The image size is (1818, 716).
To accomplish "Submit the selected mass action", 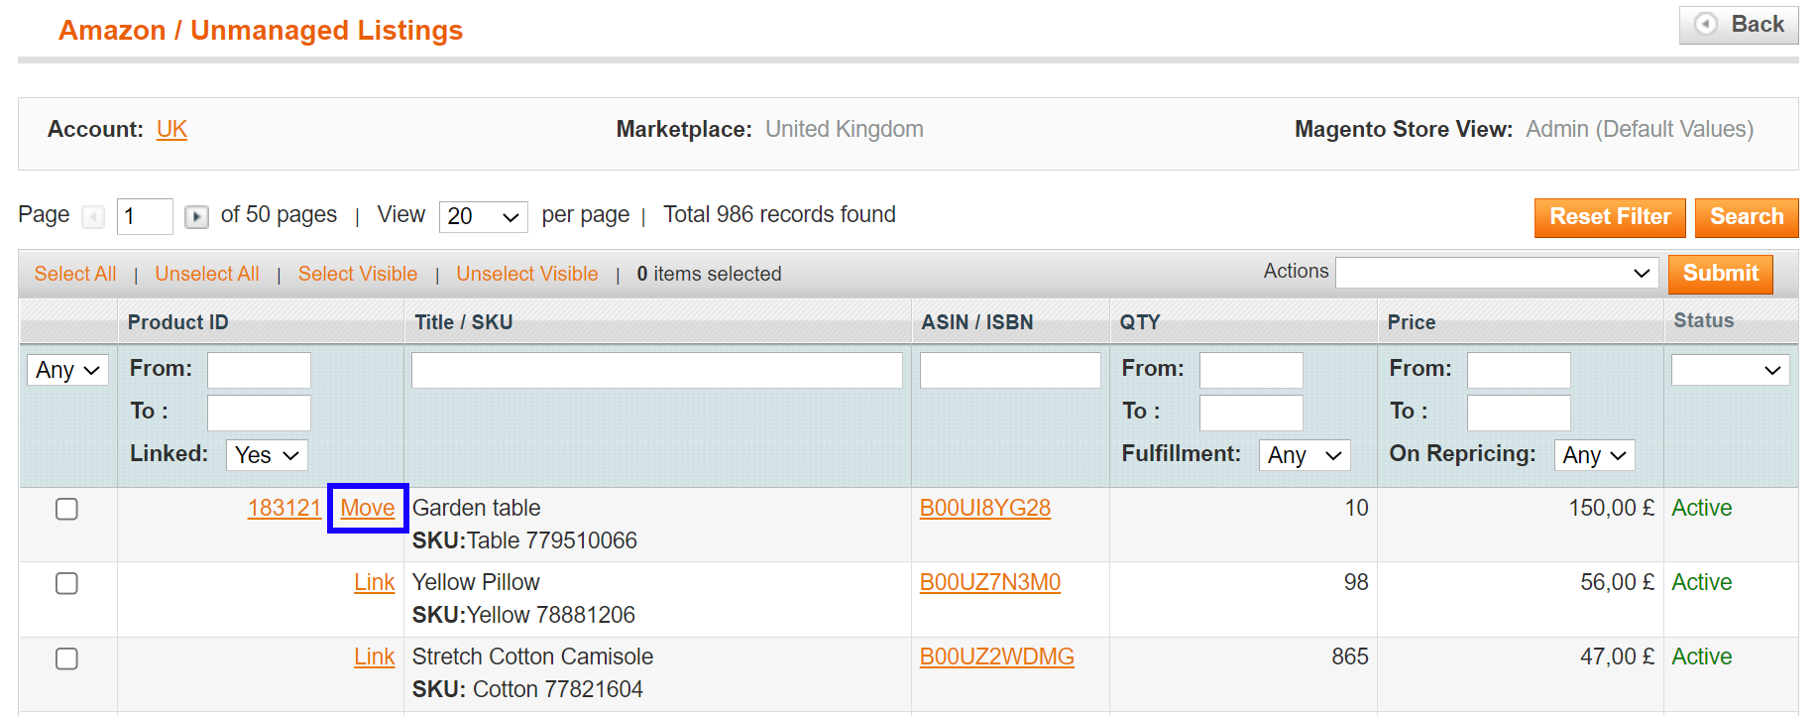I will [1721, 274].
